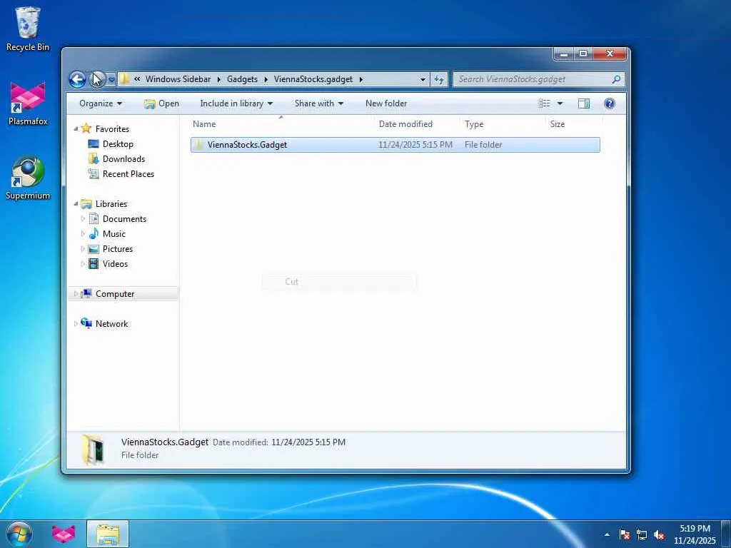This screenshot has height=548, width=731.
Task: Expand the Documents library node
Action: [x=83, y=218]
